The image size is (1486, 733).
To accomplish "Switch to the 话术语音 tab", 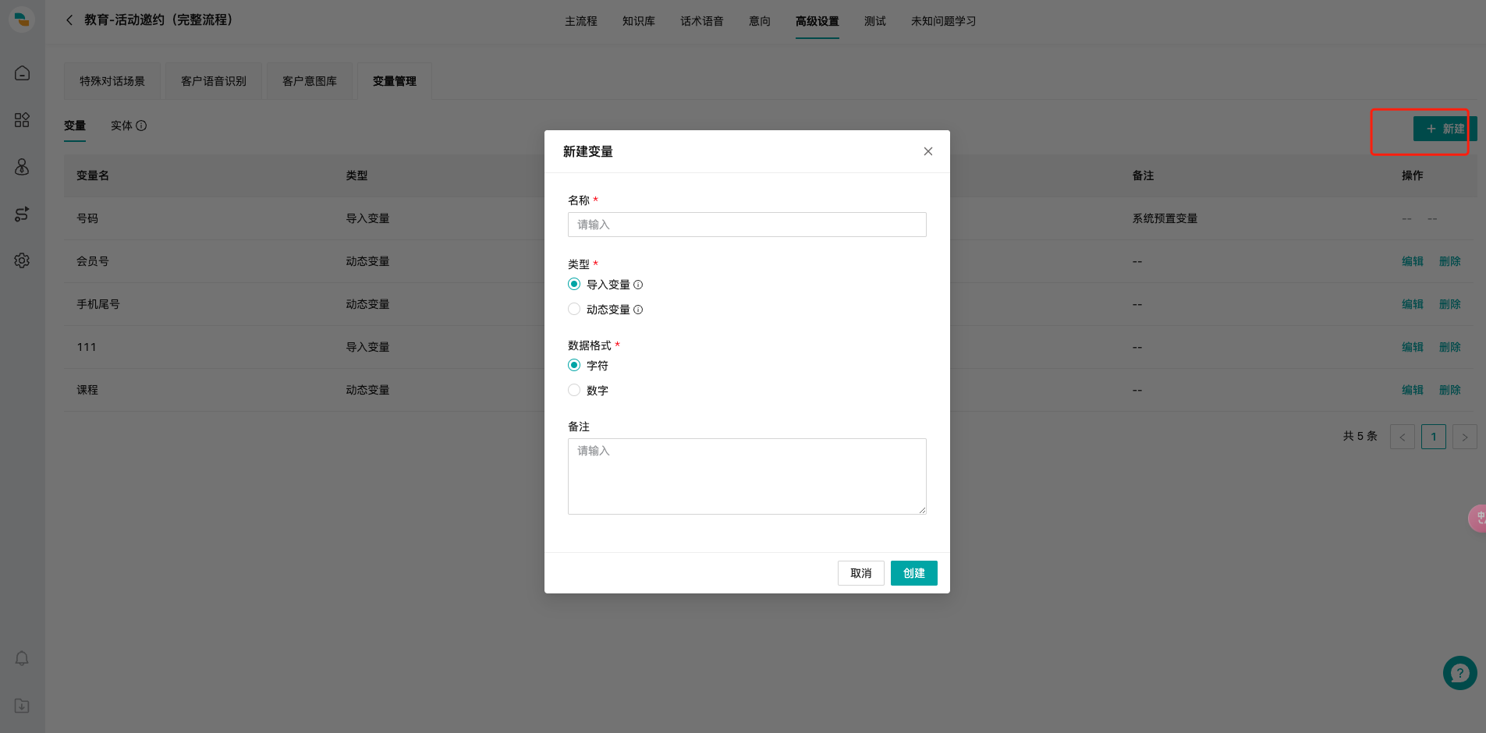I will 702,21.
